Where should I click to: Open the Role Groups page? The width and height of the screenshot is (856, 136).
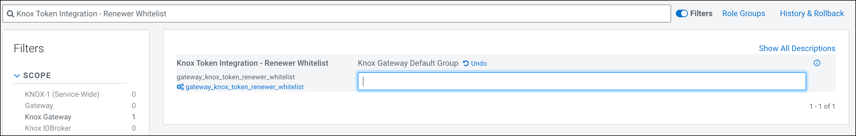tap(743, 14)
